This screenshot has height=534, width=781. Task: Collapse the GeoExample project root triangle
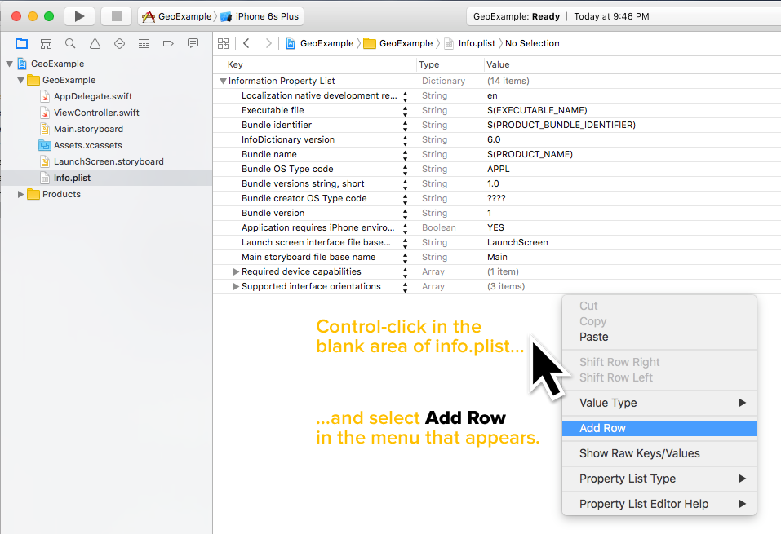10,64
